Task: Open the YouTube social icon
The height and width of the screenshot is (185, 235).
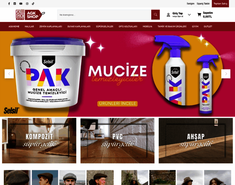Action: tap(21, 4)
